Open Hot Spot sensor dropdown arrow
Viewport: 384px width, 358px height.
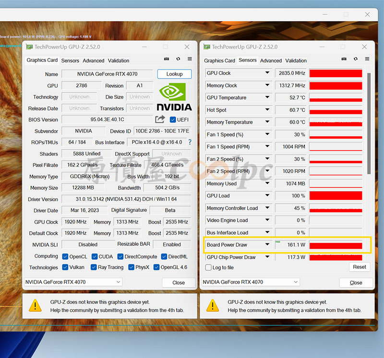tap(267, 110)
